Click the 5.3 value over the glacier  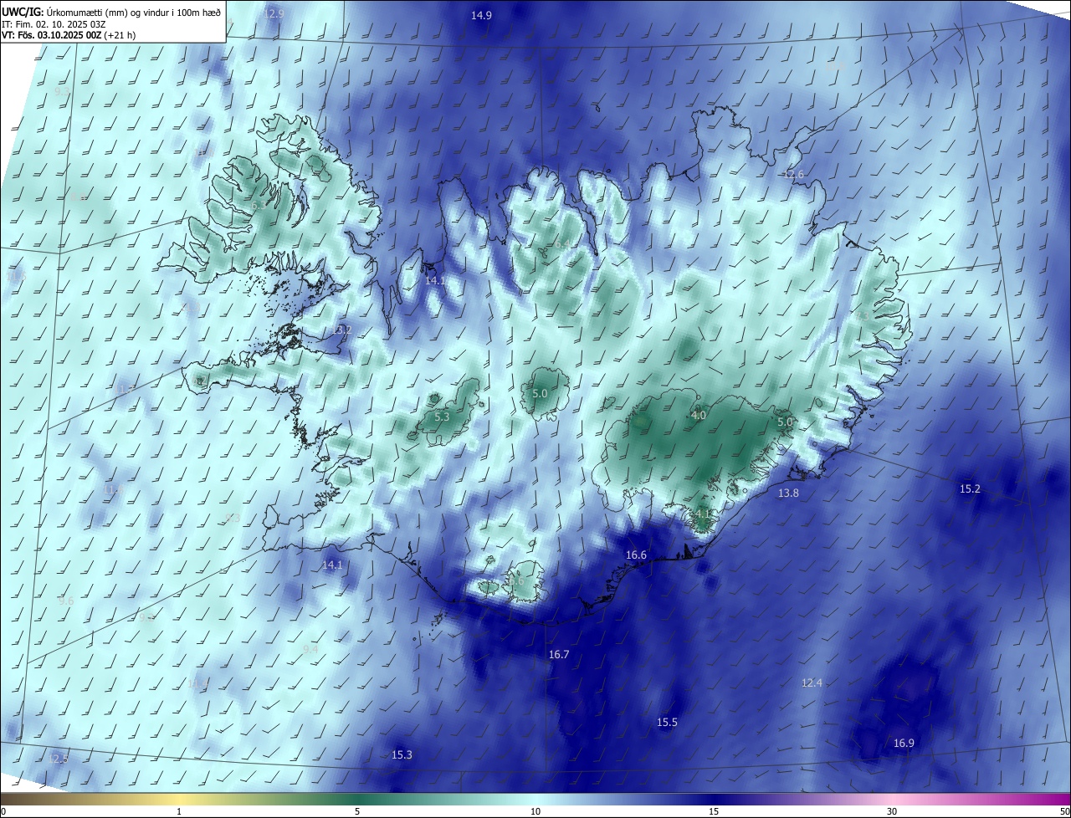[x=442, y=417]
